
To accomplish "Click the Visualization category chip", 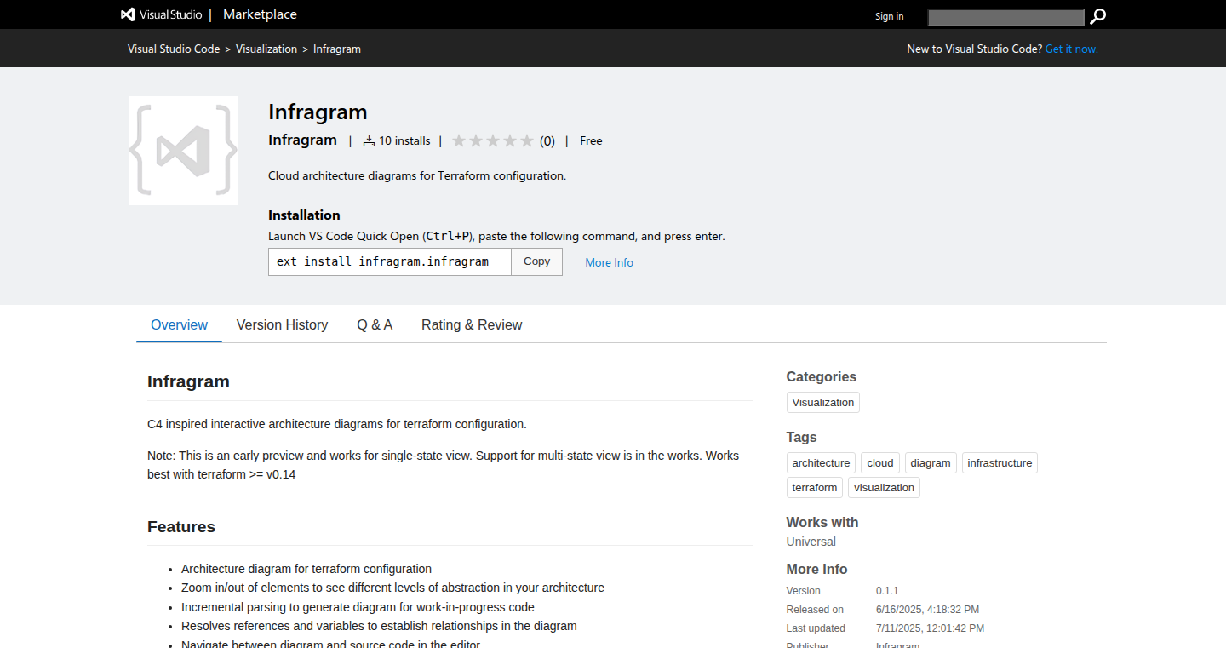I will click(823, 402).
